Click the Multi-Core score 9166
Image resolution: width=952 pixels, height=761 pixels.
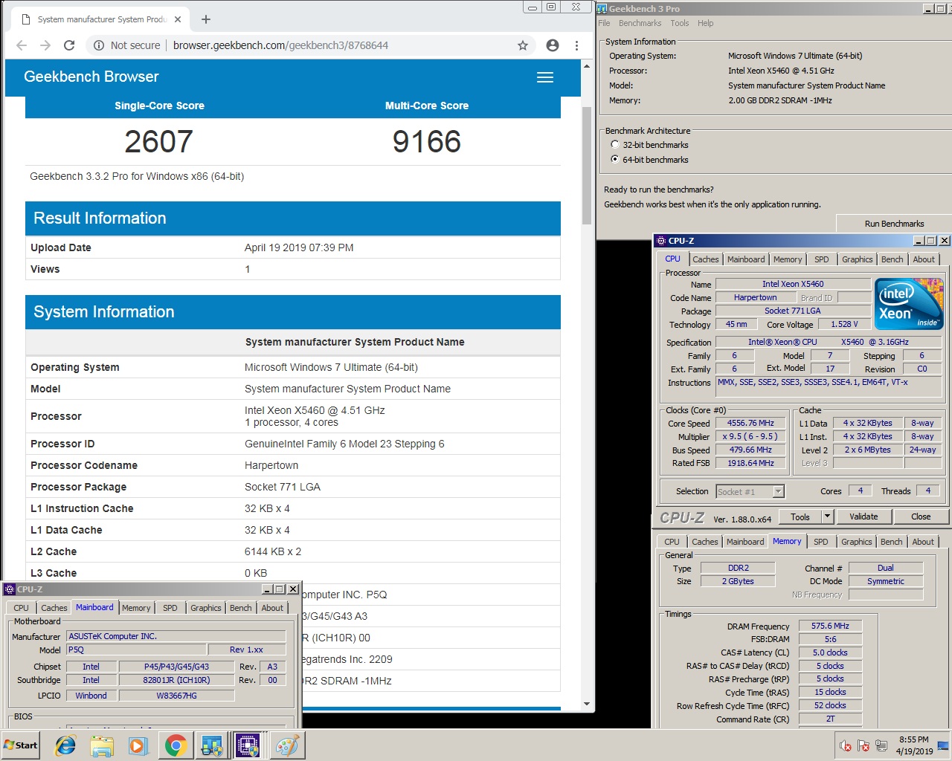pyautogui.click(x=427, y=141)
